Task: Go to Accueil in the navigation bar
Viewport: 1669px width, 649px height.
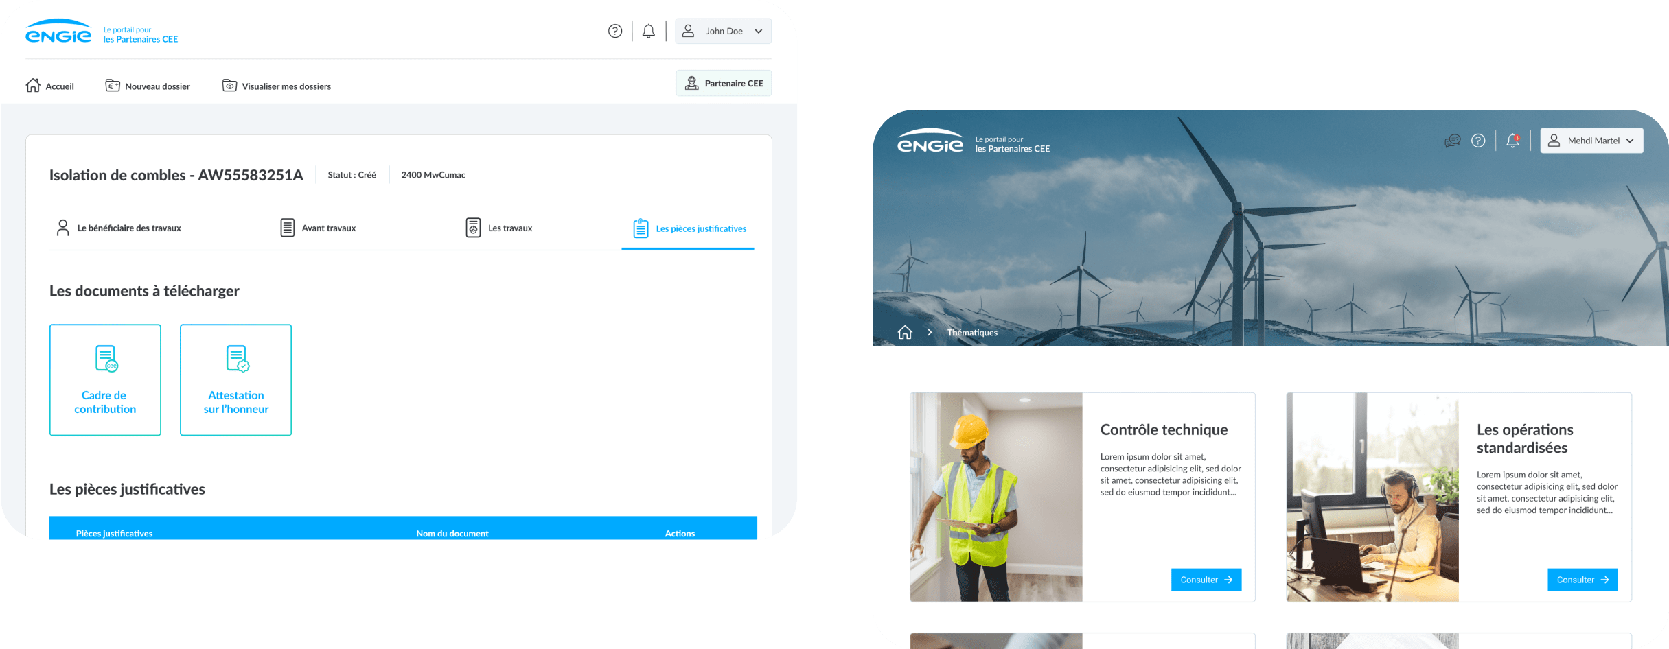Action: pyautogui.click(x=49, y=86)
